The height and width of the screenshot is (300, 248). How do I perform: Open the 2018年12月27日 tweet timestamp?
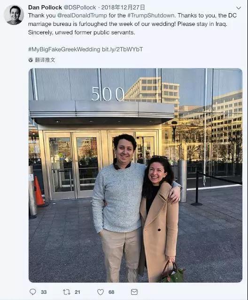point(123,7)
